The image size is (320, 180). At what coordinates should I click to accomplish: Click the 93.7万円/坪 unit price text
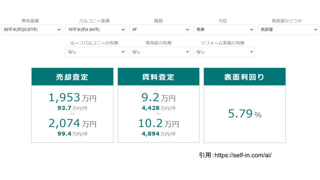pyautogui.click(x=72, y=108)
